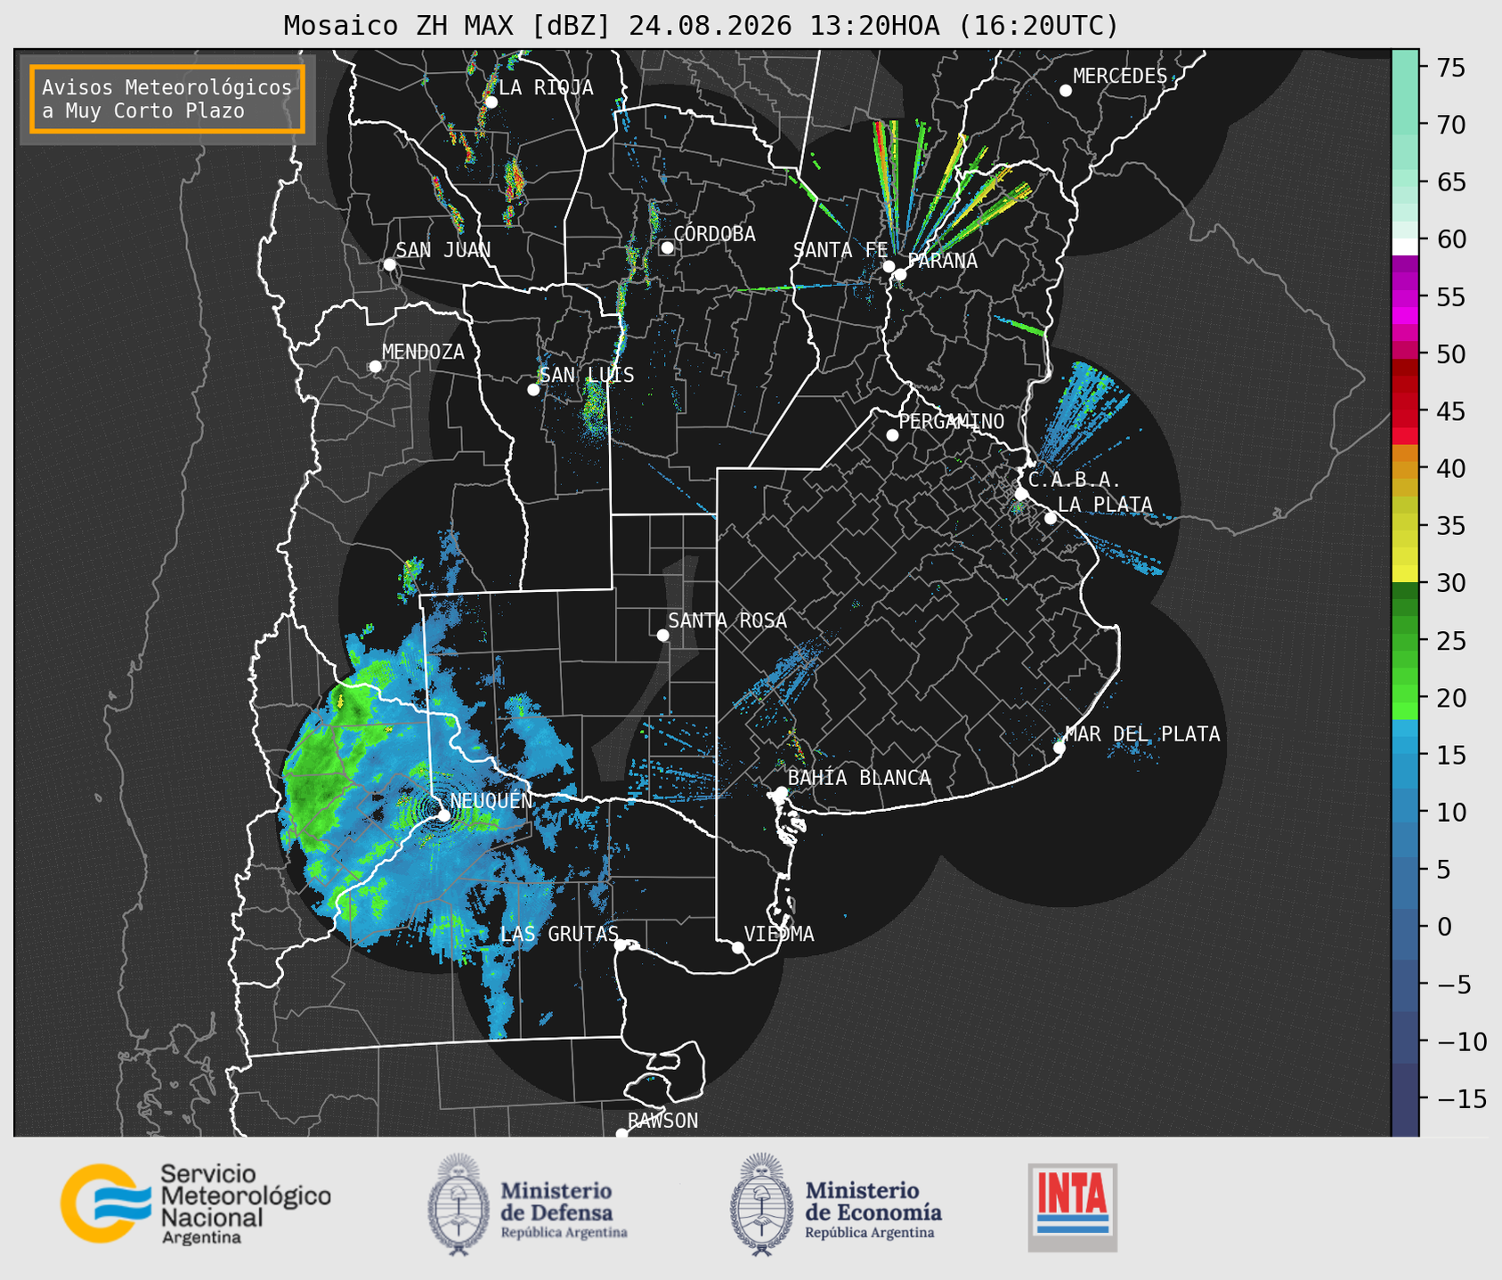This screenshot has height=1280, width=1502.
Task: Click the Mercedes city label
Action: tap(1119, 77)
